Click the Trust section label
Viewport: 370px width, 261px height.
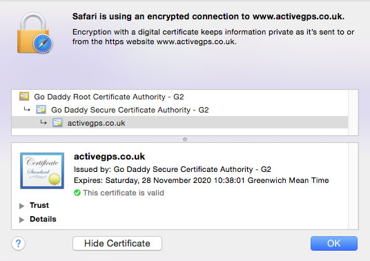click(x=39, y=205)
